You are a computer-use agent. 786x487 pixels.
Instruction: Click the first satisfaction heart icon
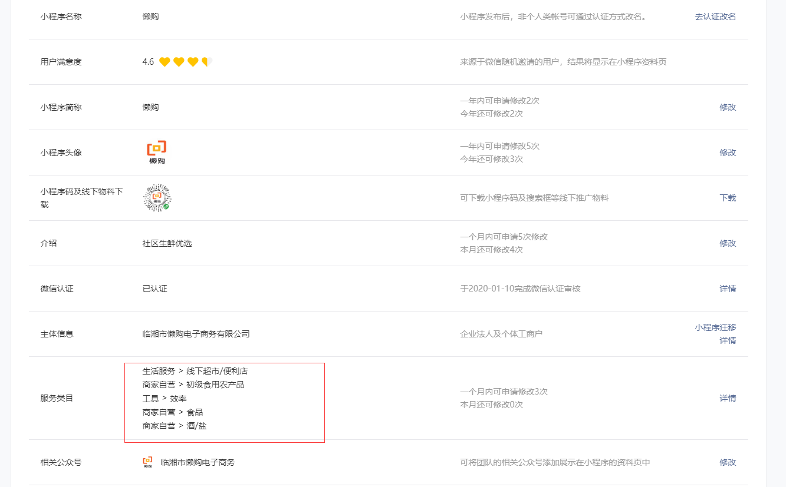pos(165,62)
